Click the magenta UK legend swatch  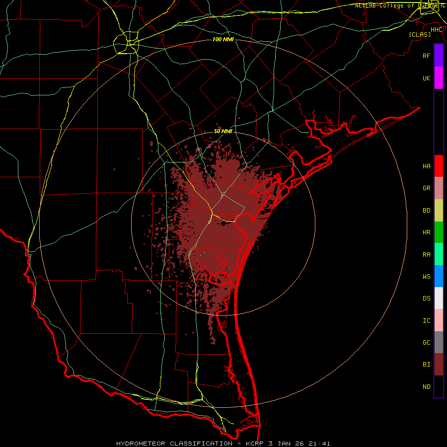(439, 78)
